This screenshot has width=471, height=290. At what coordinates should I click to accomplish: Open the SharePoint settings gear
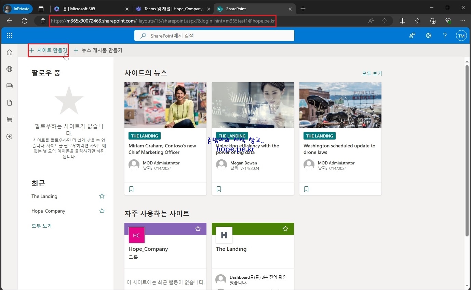pyautogui.click(x=429, y=35)
